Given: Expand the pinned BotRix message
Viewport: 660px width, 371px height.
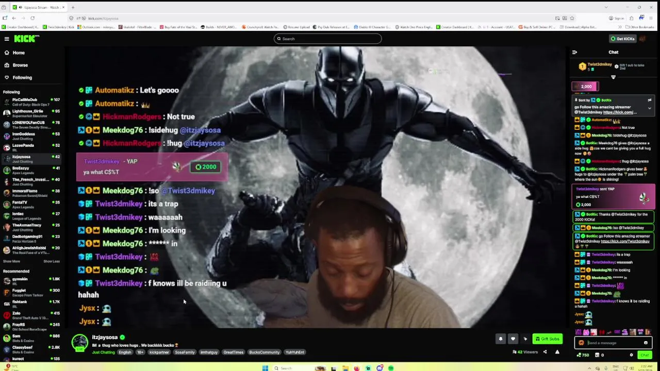Looking at the screenshot, I should [650, 108].
